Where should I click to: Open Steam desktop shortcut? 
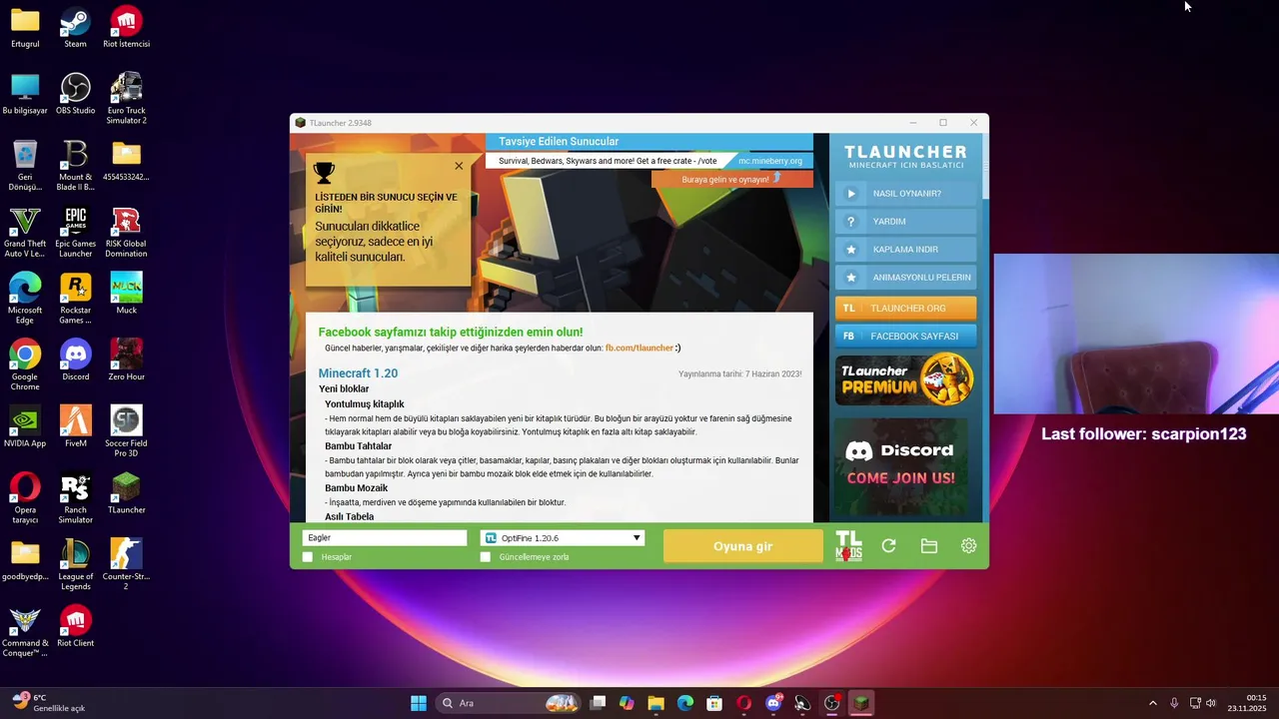pyautogui.click(x=75, y=28)
